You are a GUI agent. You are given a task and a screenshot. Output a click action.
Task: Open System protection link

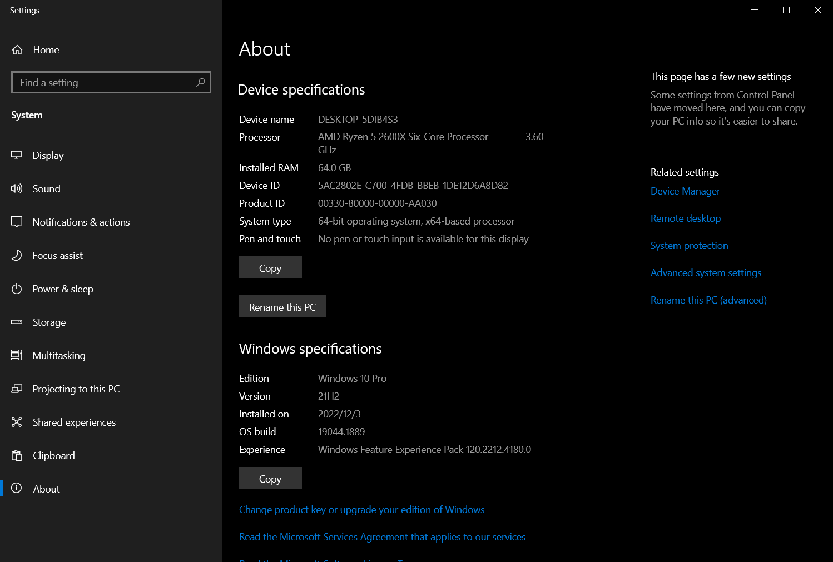tap(690, 246)
